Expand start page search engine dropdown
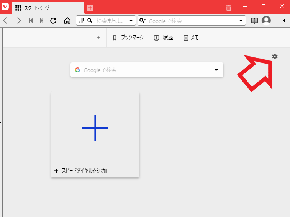290x217 pixels. 216,70
